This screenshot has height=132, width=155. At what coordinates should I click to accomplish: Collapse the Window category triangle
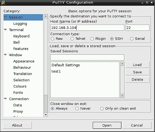tap(5, 55)
